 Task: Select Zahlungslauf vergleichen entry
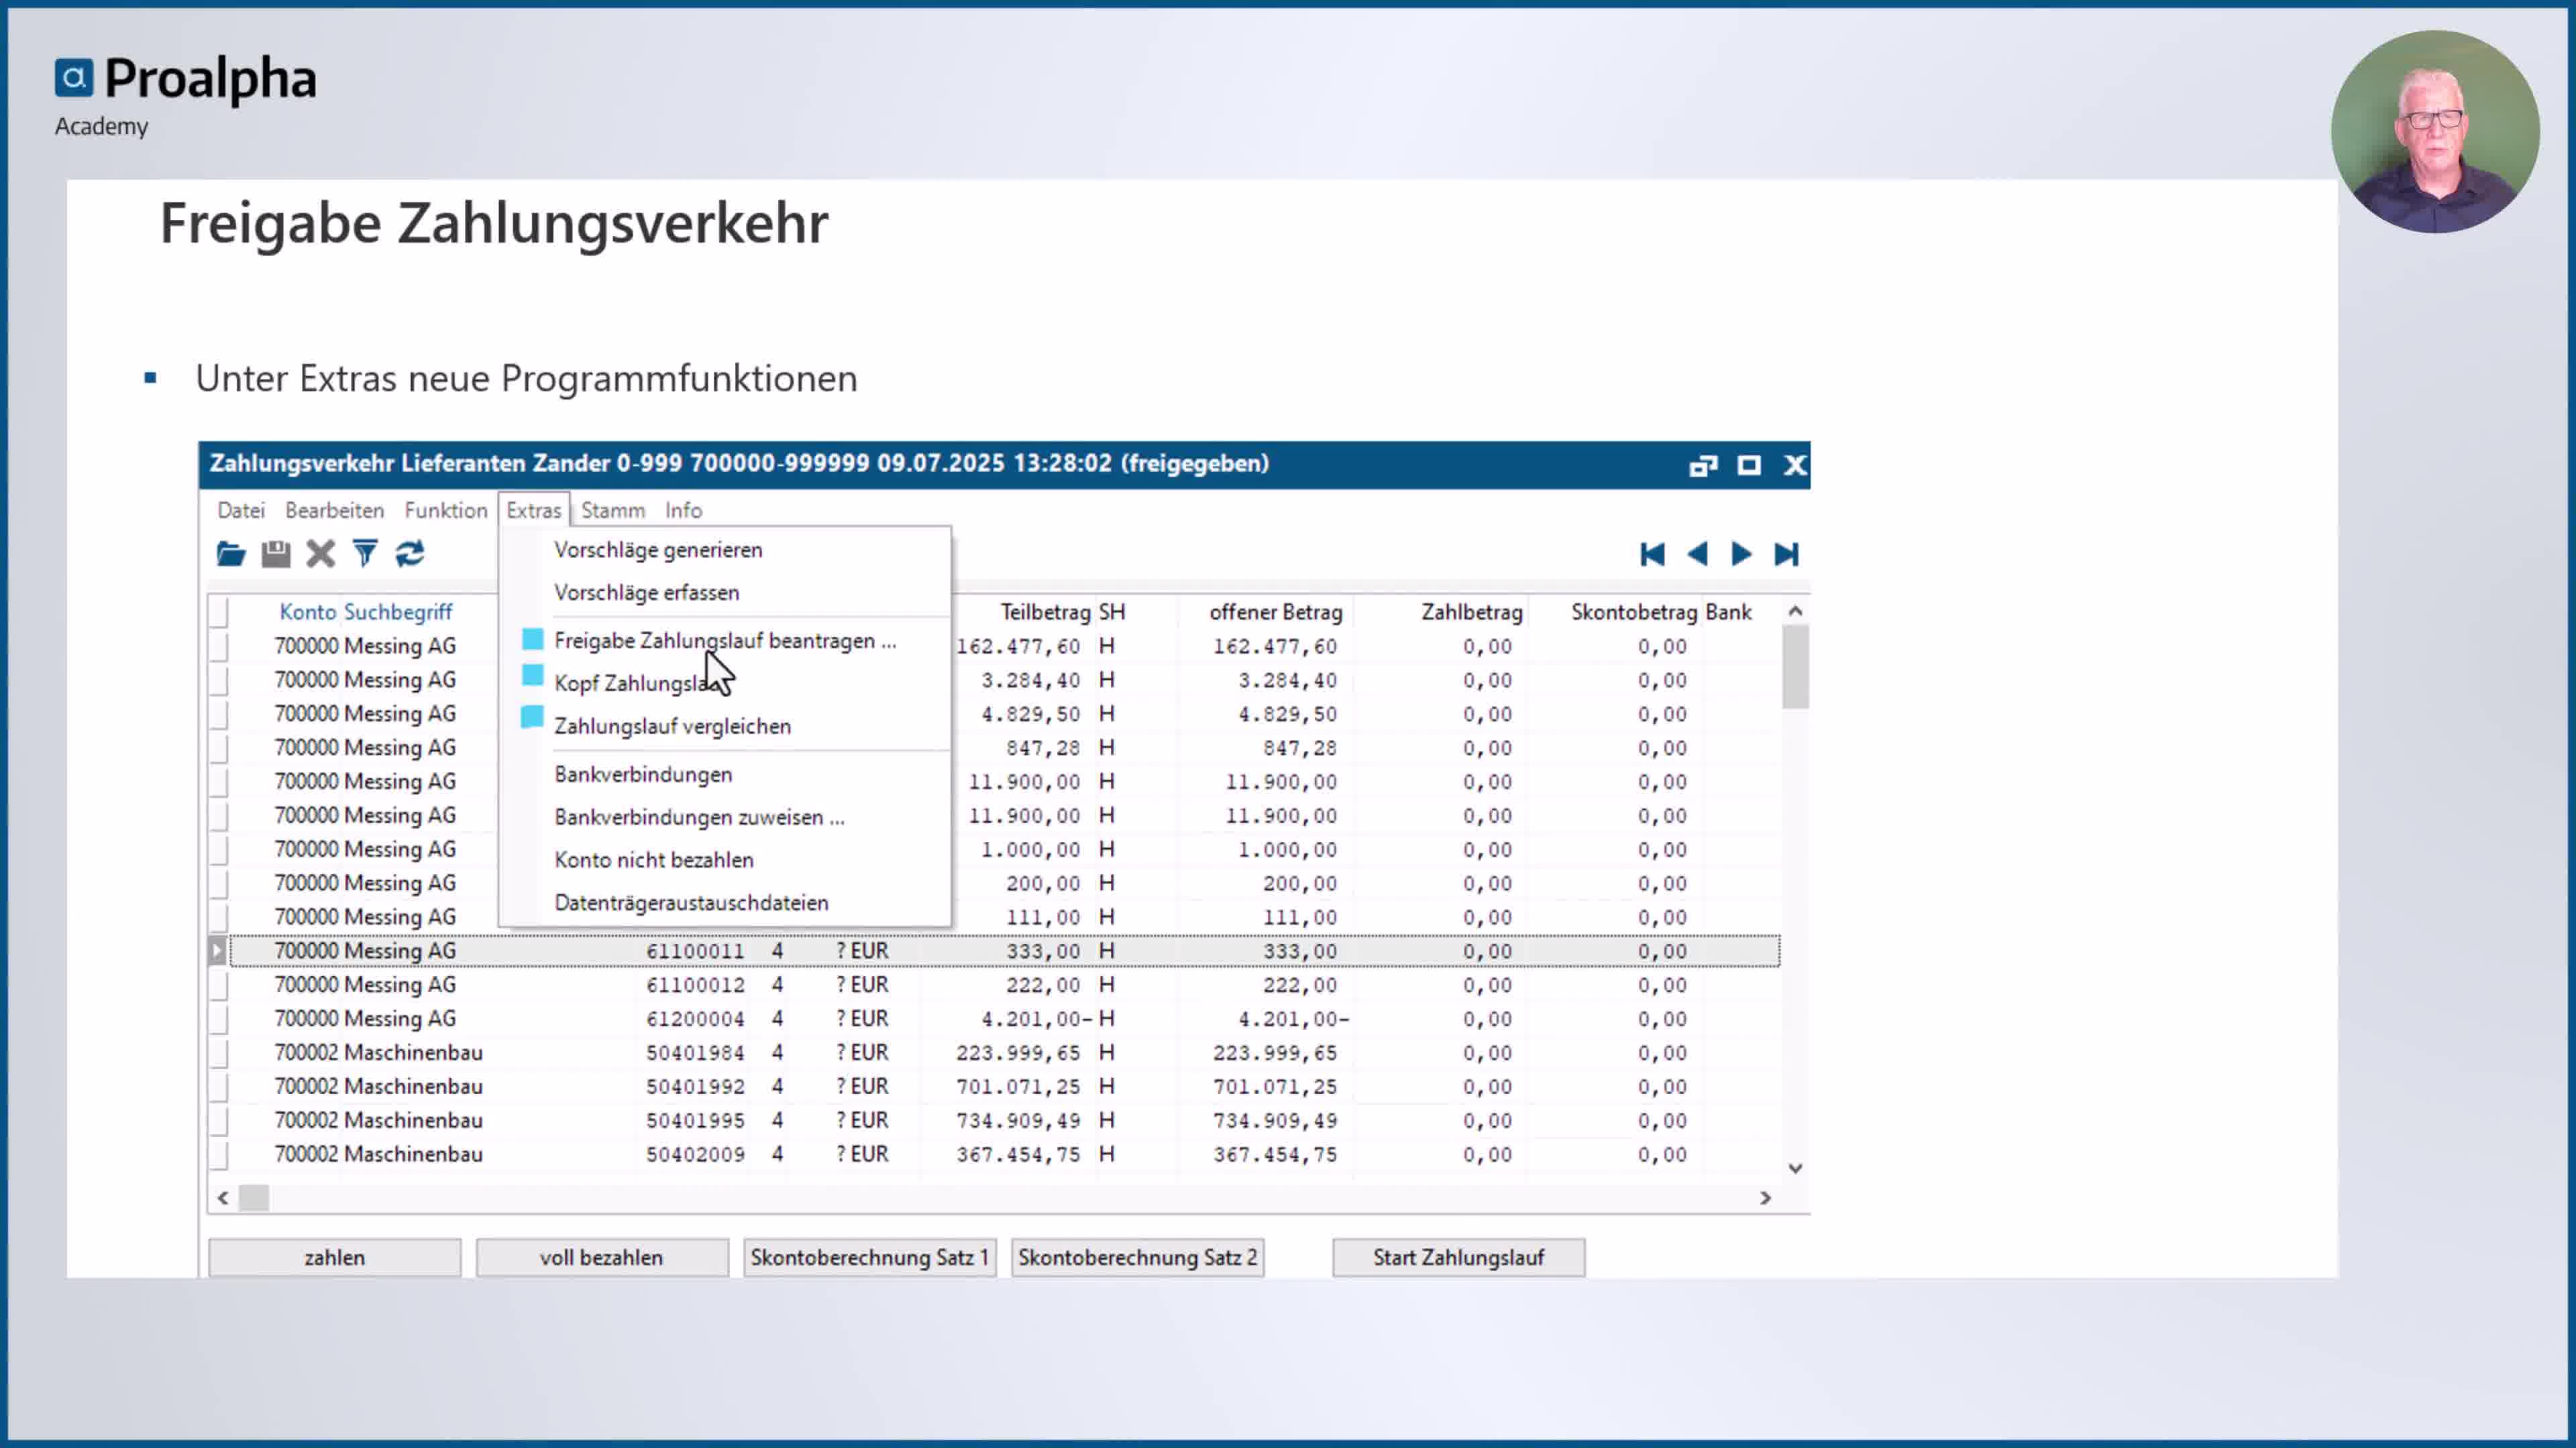point(725,727)
